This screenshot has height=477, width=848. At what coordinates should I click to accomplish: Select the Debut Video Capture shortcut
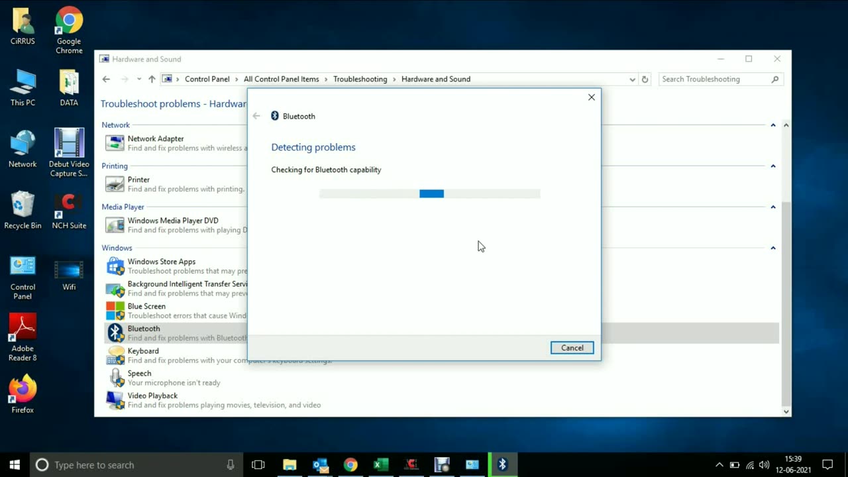tap(69, 152)
